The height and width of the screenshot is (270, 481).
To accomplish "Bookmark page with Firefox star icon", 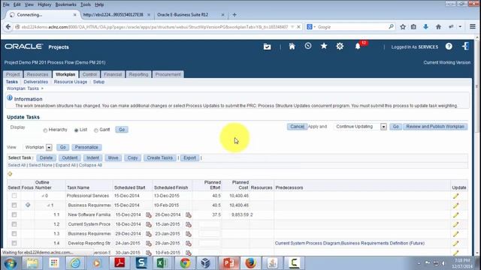I will 403,27.
